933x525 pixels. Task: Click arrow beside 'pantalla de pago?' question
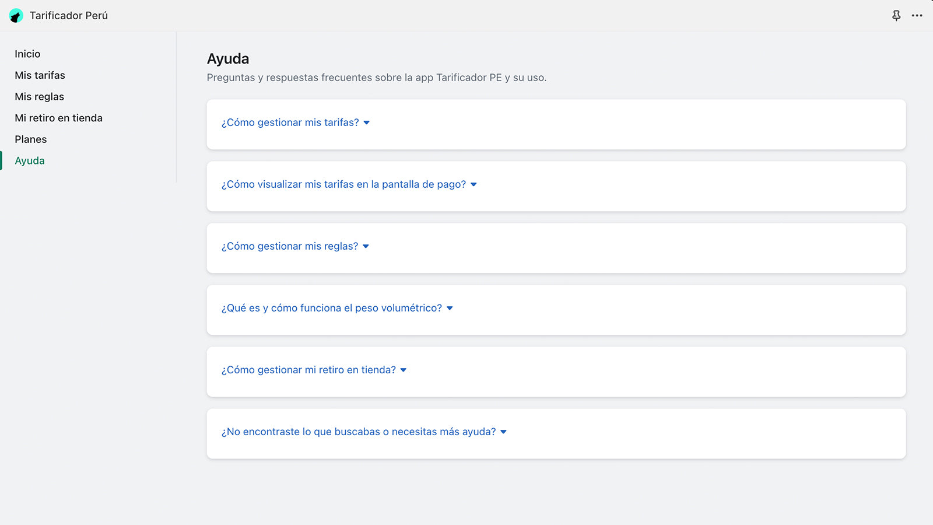[x=473, y=184]
